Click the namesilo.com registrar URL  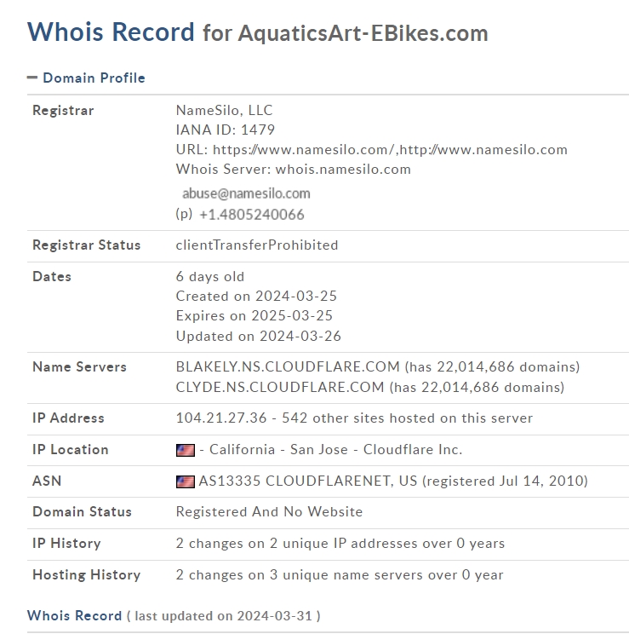[390, 150]
